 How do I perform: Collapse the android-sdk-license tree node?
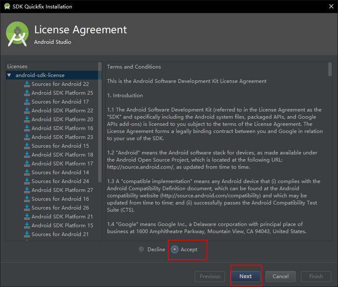coord(9,75)
